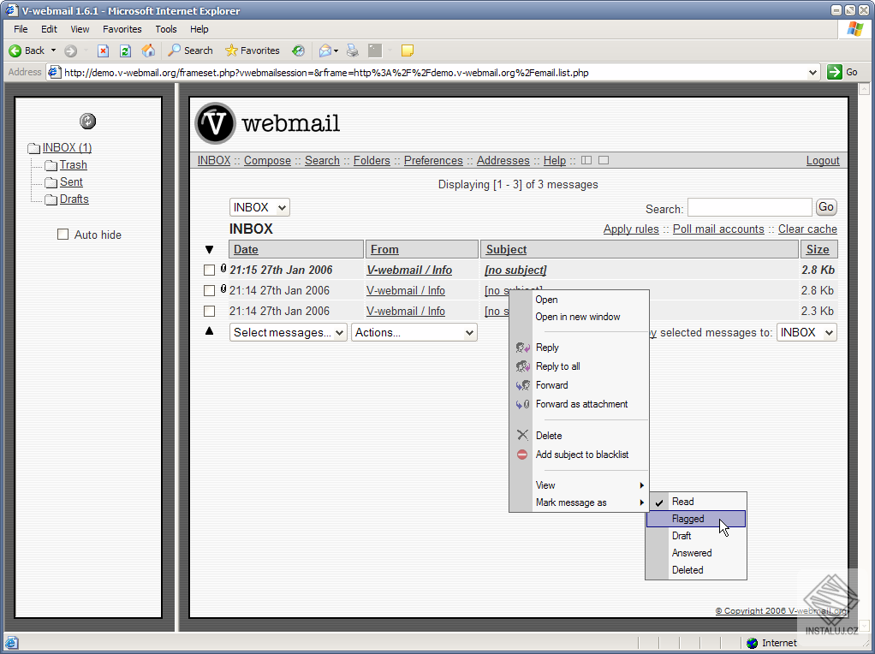Click the Forward arrow icon in context menu

coord(523,385)
